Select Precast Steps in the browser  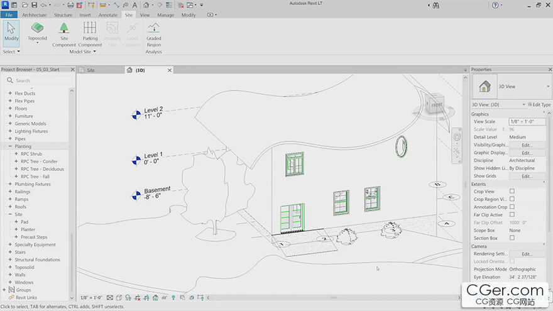tap(34, 237)
